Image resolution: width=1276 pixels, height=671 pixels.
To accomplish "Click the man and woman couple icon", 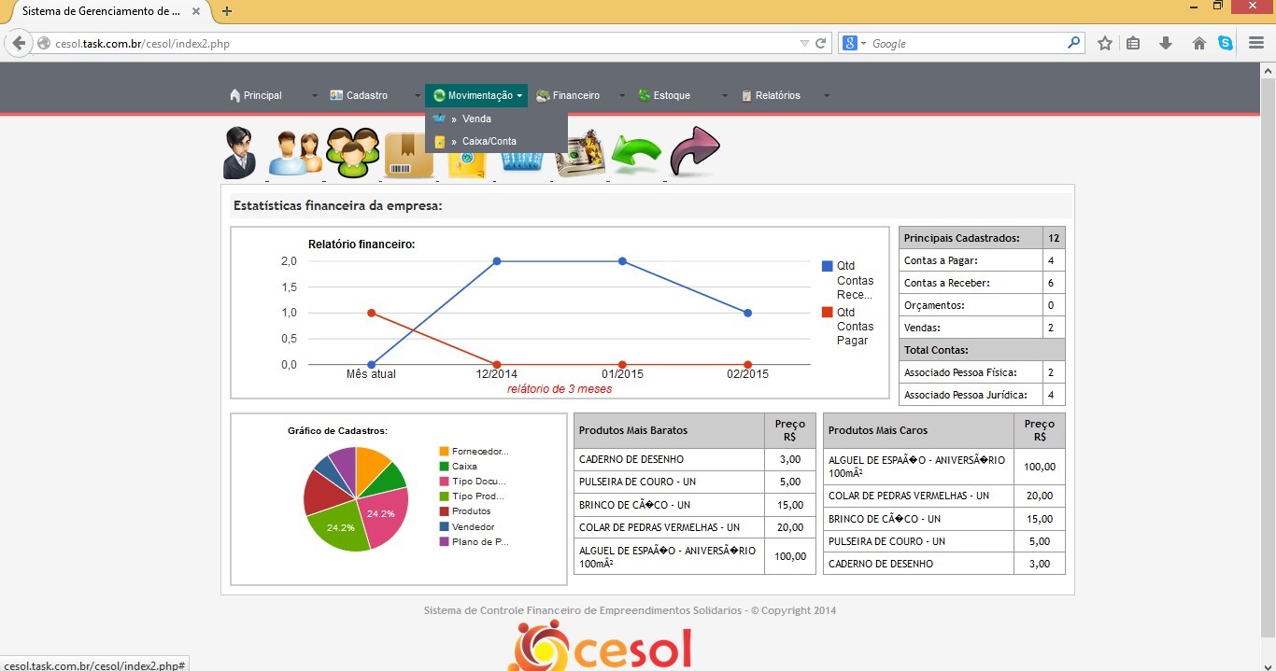I will coord(295,153).
